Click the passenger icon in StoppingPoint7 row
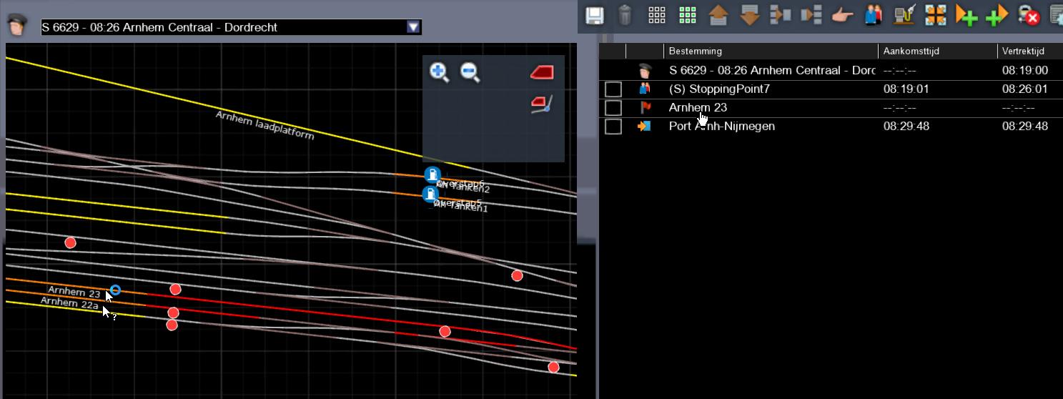Image resolution: width=1063 pixels, height=399 pixels. pos(645,89)
